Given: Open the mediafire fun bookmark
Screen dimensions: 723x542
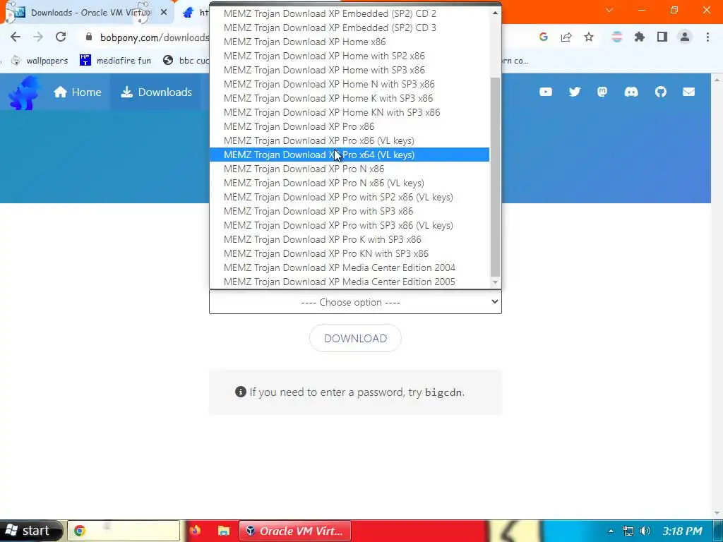Looking at the screenshot, I should (x=115, y=61).
